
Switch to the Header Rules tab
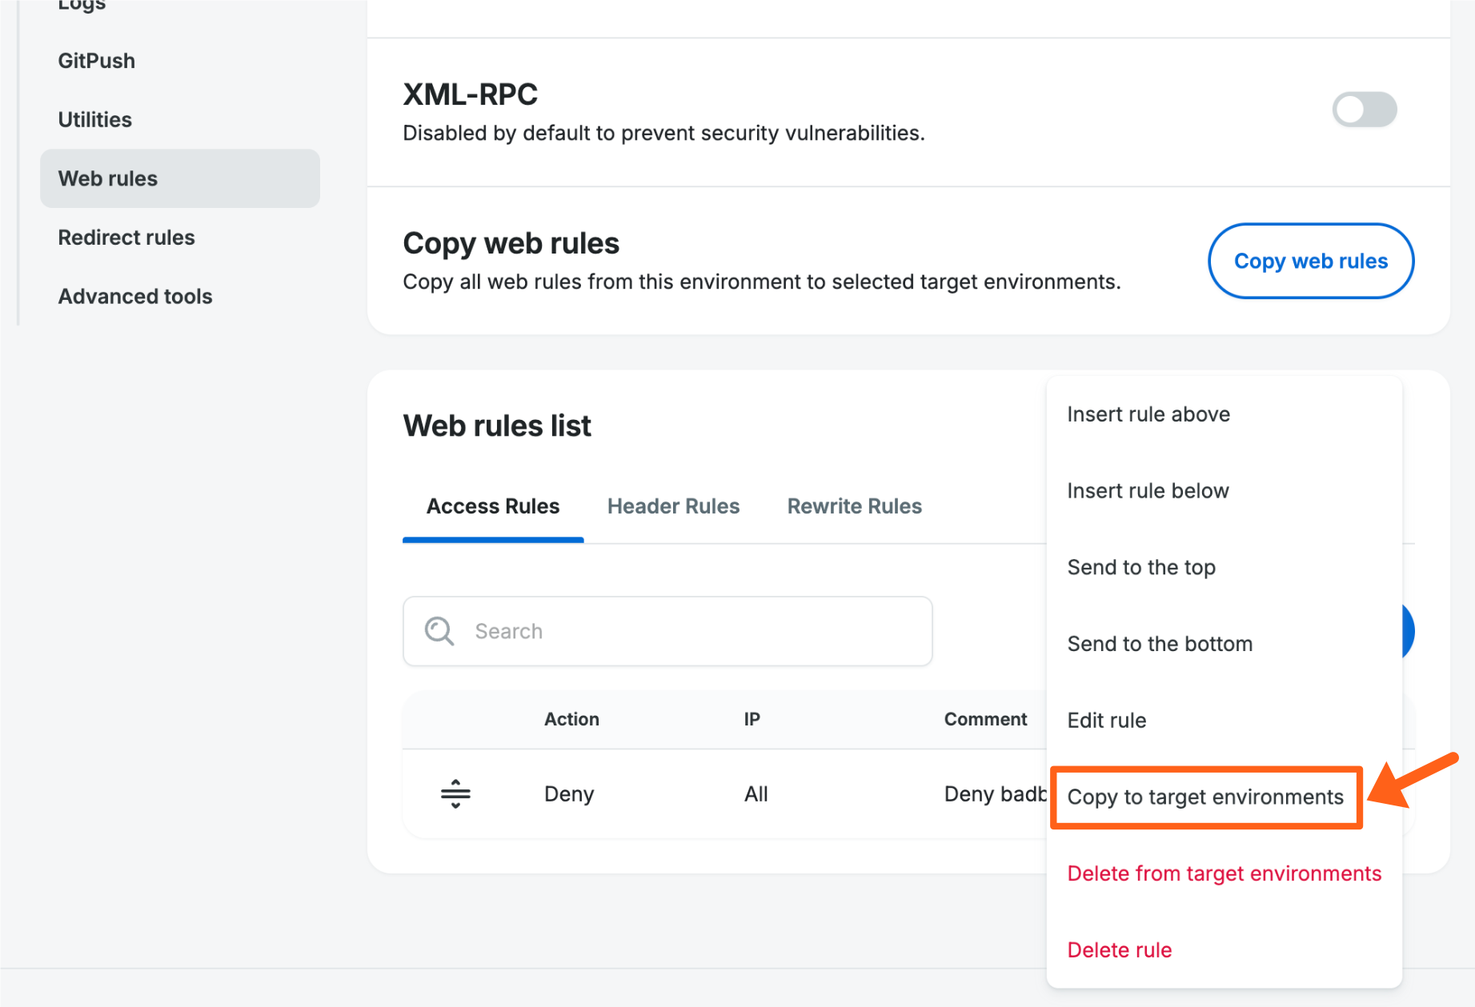click(x=673, y=505)
